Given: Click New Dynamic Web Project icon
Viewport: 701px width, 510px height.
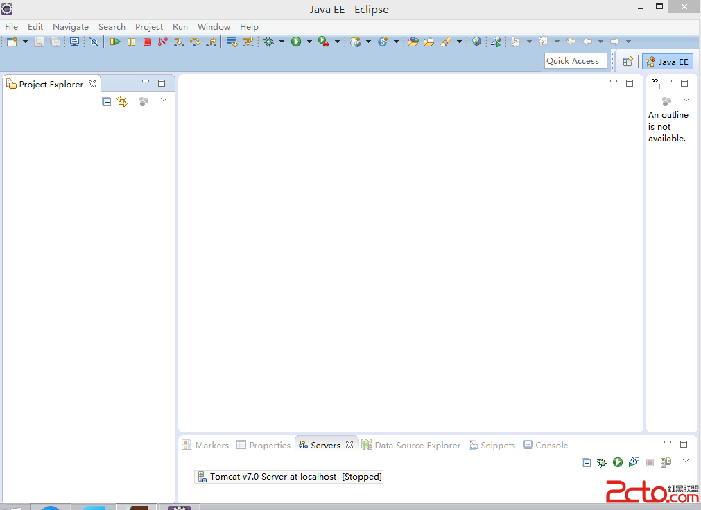Looking at the screenshot, I should [x=356, y=42].
